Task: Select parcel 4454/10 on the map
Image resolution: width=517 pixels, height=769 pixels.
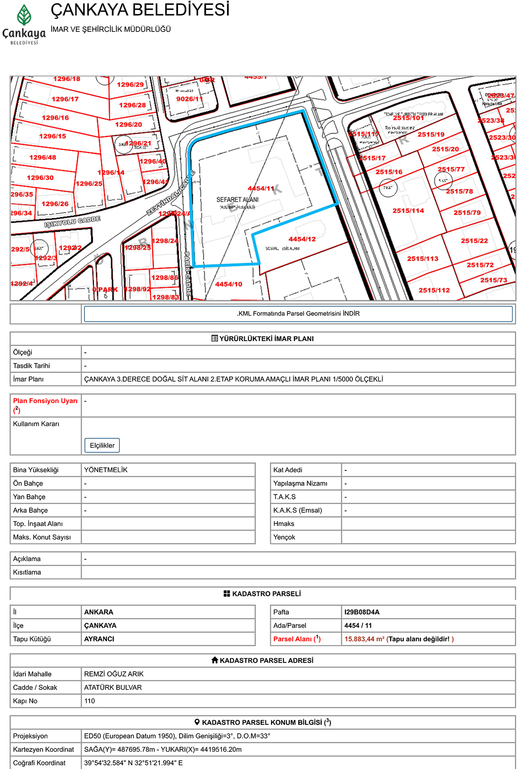Action: tap(229, 284)
